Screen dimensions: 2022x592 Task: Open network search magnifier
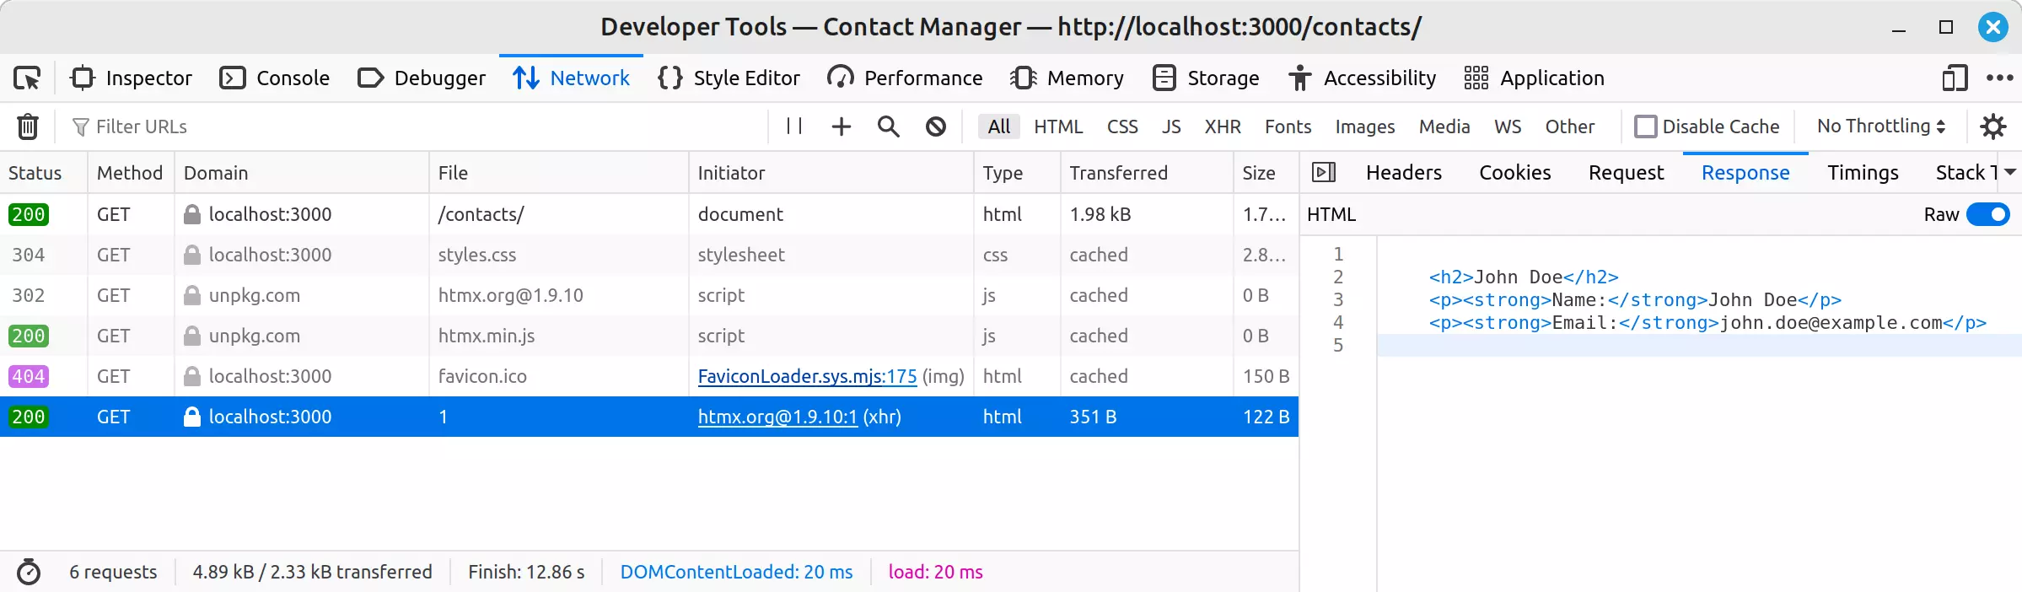(x=888, y=126)
